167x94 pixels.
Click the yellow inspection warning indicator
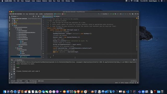click(137, 18)
